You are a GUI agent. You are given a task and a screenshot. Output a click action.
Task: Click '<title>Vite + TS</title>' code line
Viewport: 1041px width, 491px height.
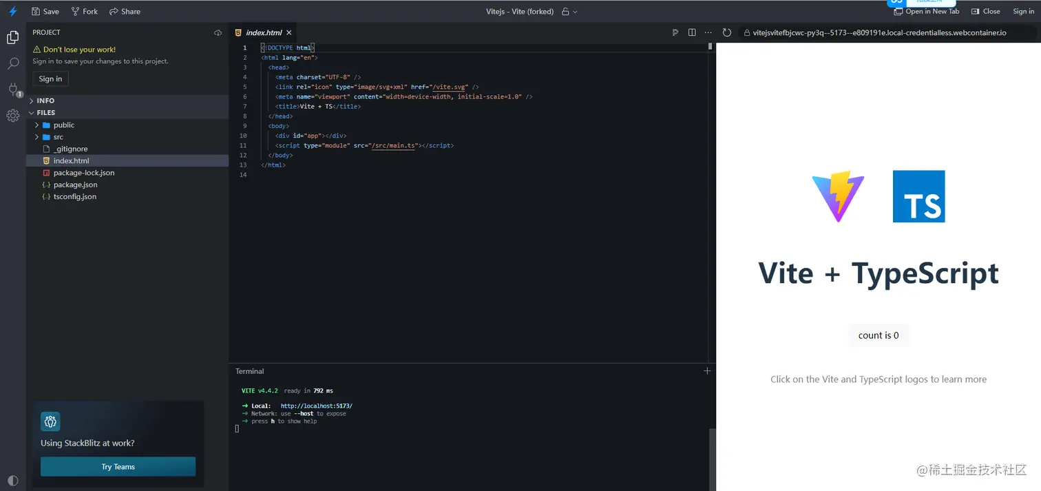(318, 107)
